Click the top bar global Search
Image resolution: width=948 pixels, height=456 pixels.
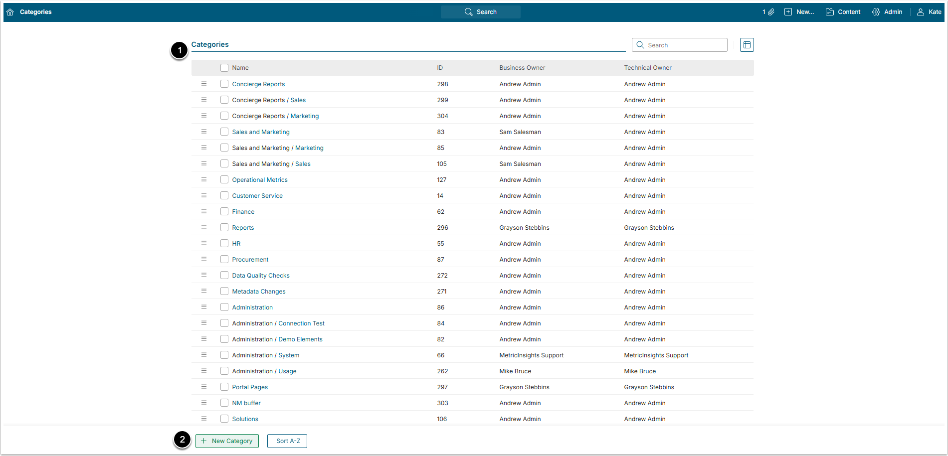481,12
